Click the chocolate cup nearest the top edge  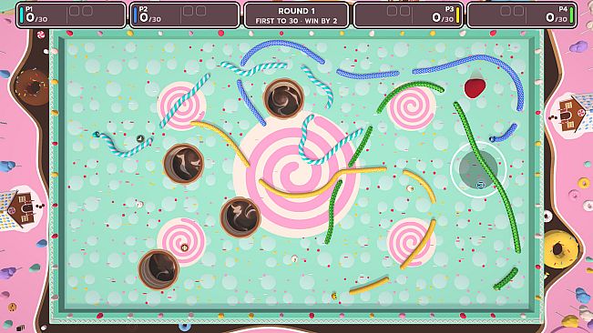point(283,98)
